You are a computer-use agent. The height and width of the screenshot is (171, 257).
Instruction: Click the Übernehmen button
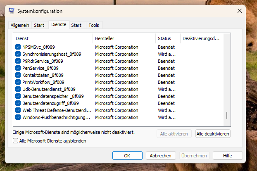(194, 155)
